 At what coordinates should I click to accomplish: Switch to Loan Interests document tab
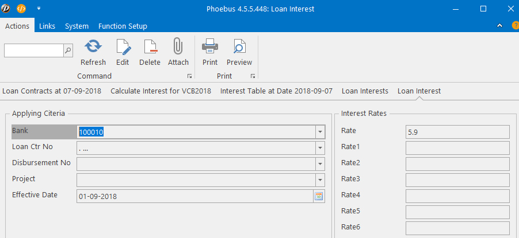[365, 91]
